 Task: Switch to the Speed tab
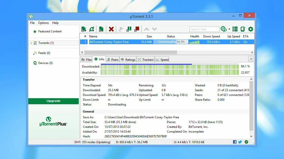click(x=162, y=60)
